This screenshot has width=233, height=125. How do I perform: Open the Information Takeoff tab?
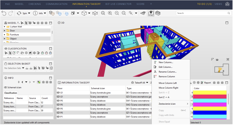(86, 4)
